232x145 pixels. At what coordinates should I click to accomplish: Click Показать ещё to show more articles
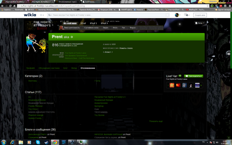click(x=156, y=121)
